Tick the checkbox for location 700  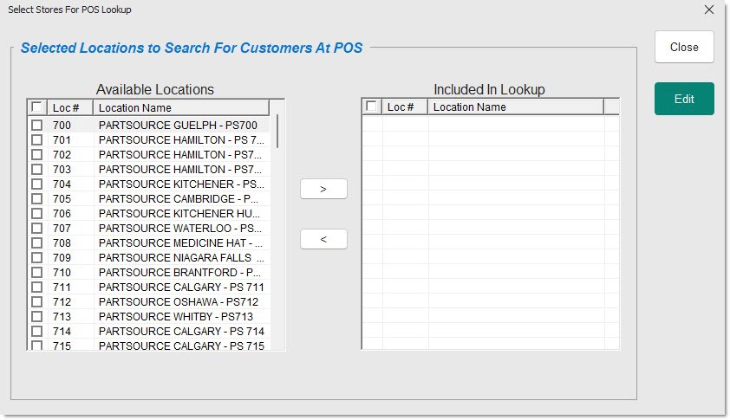36,126
